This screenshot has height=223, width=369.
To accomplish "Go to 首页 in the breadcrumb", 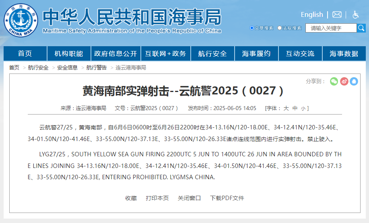I will click(14, 68).
